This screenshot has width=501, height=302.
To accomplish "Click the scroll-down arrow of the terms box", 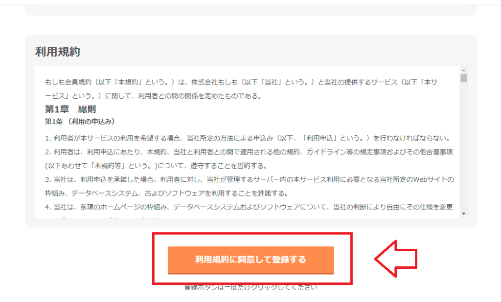I will [464, 214].
